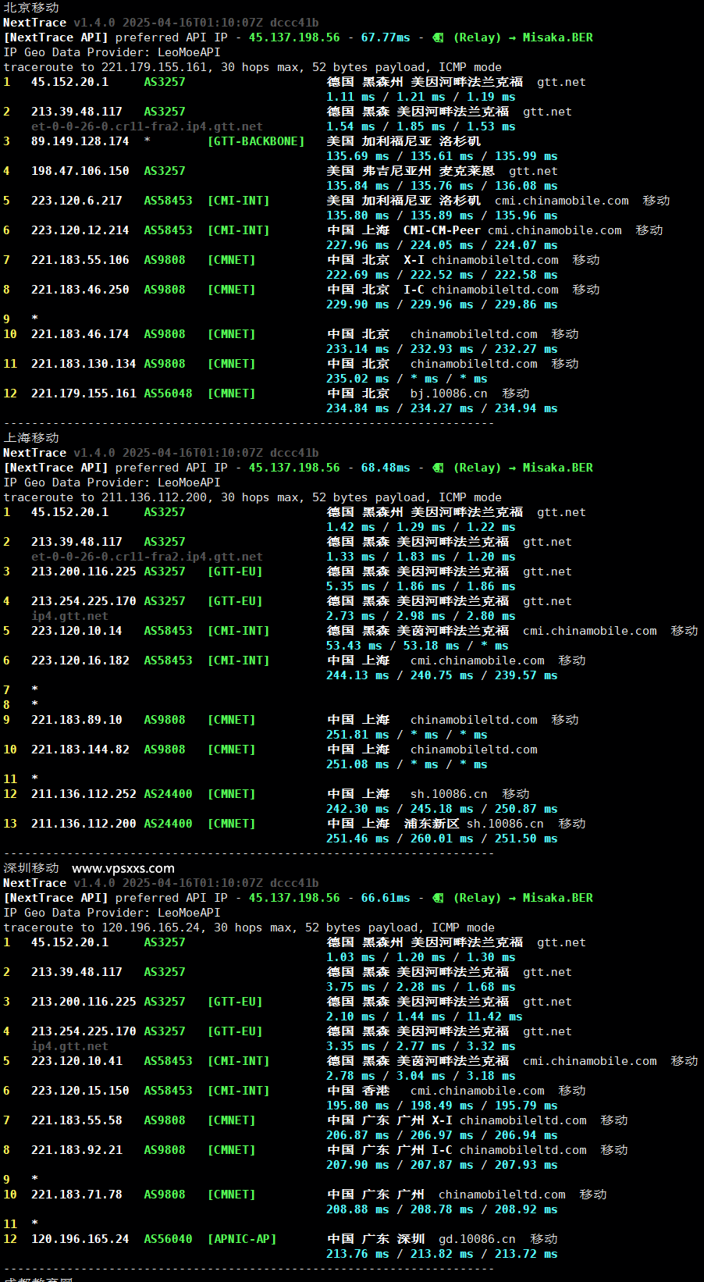Select hop IP 221.183.46.250
This screenshot has height=1282, width=704.
pyautogui.click(x=80, y=290)
